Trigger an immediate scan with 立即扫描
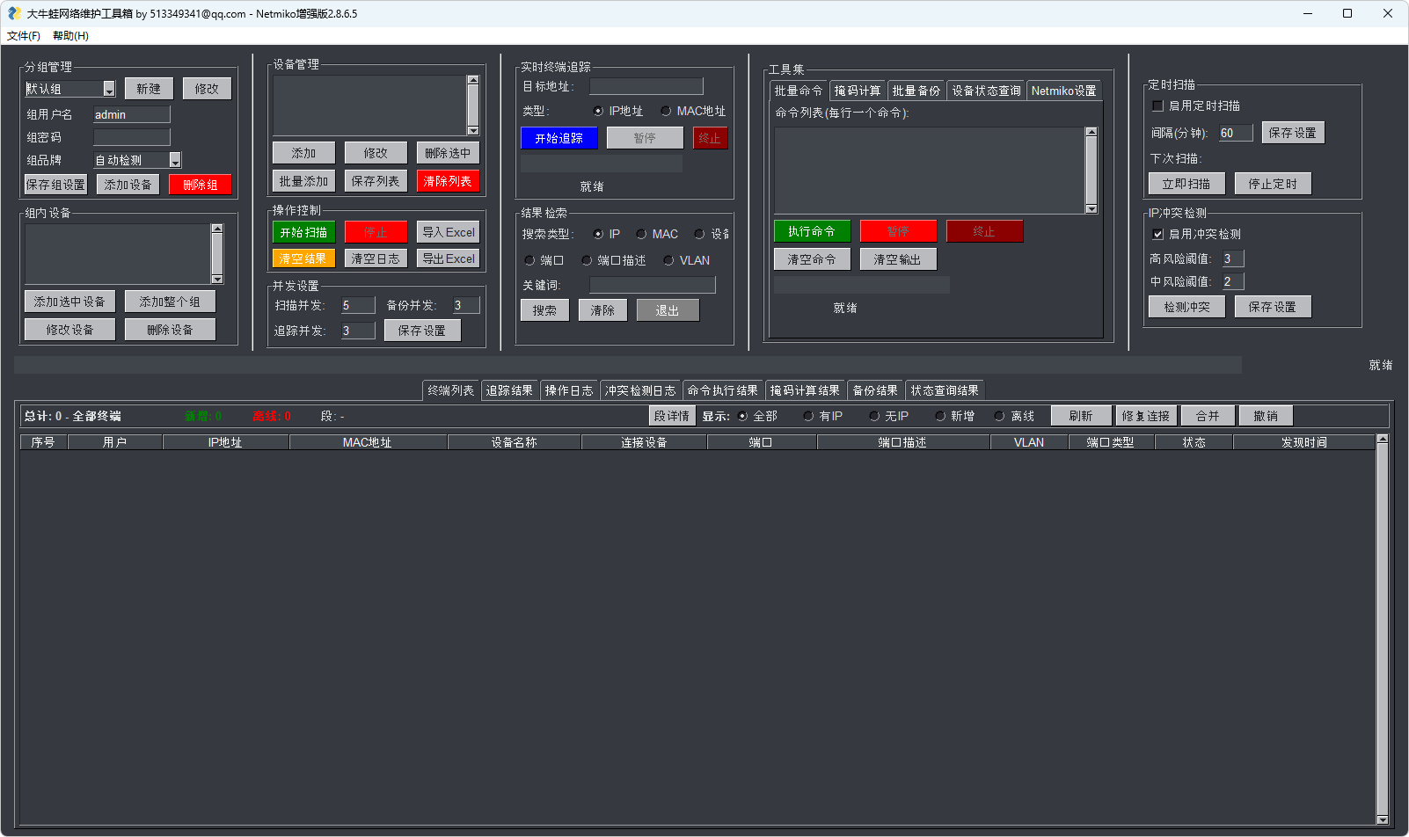The image size is (1409, 837). click(x=1186, y=183)
